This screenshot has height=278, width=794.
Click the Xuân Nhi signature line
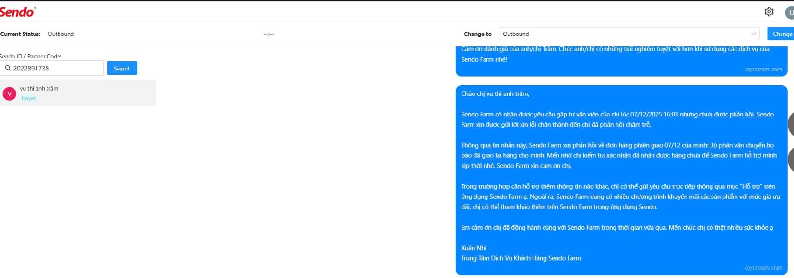474,248
